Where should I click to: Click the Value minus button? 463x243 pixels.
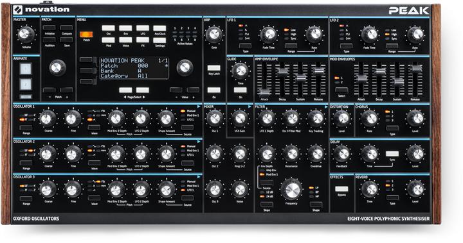coord(176,90)
